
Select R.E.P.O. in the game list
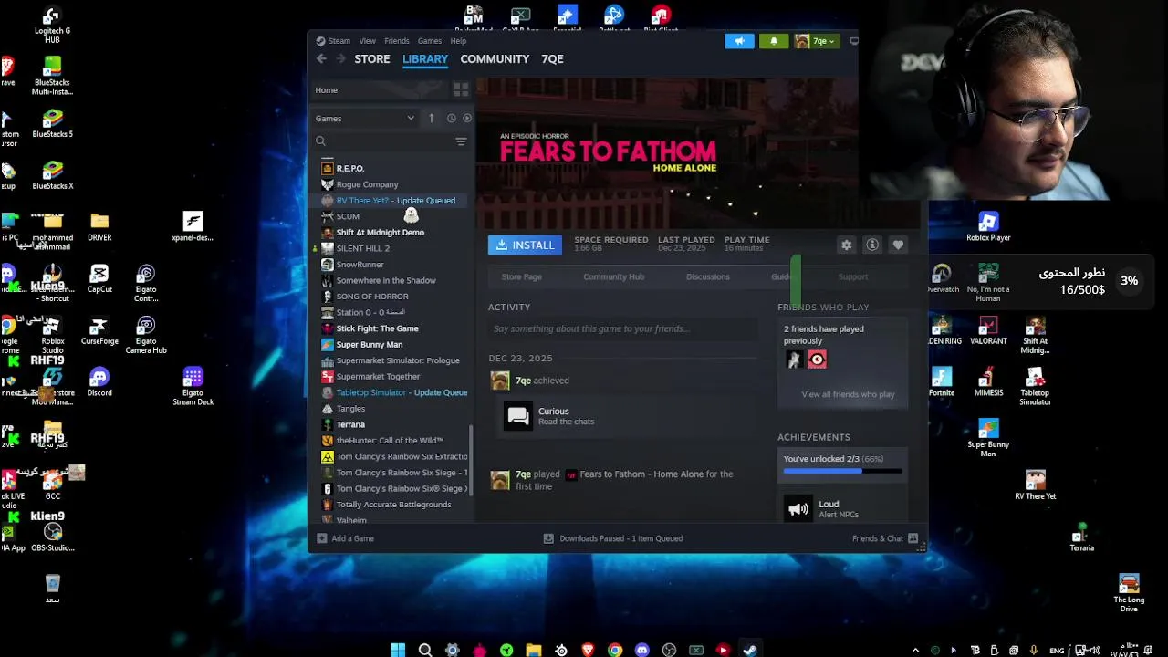pos(349,168)
